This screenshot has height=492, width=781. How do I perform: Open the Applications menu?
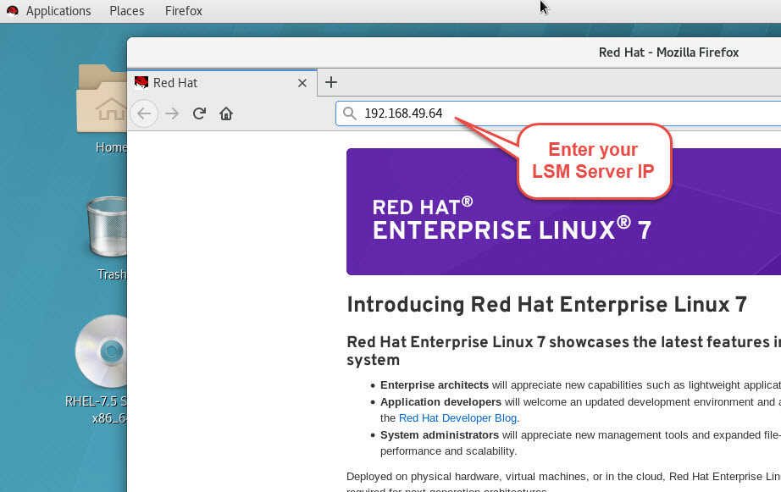pyautogui.click(x=58, y=11)
